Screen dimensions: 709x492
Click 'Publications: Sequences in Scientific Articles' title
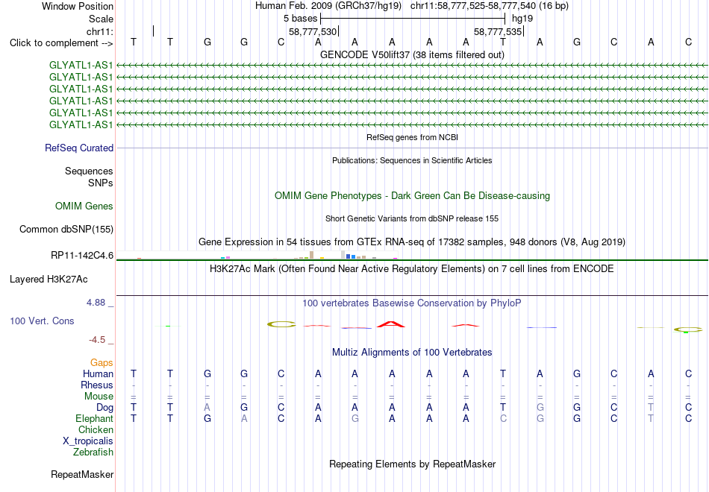click(x=412, y=160)
